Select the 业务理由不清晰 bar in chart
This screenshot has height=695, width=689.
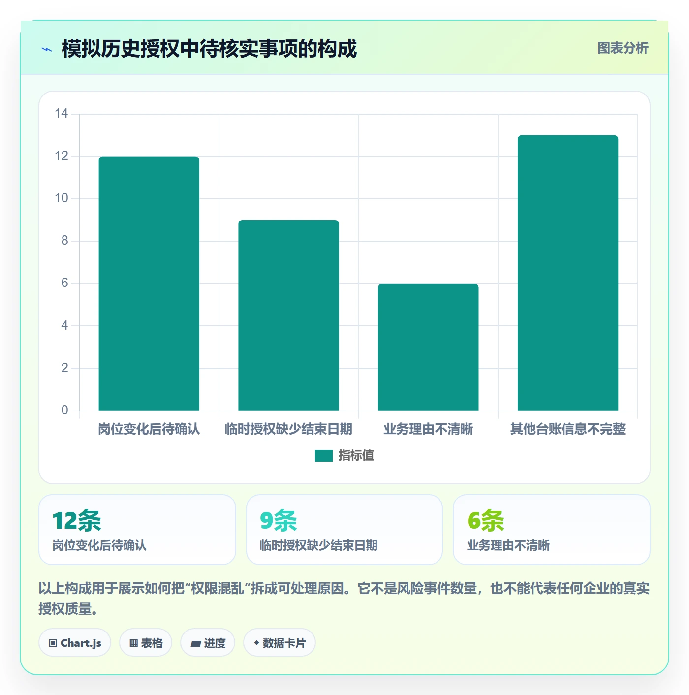(428, 347)
